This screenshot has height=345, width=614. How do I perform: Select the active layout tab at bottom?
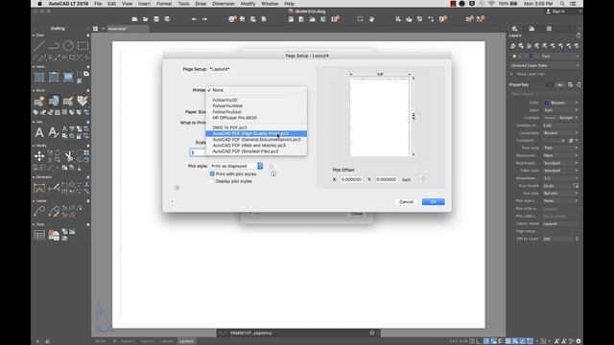(186, 341)
